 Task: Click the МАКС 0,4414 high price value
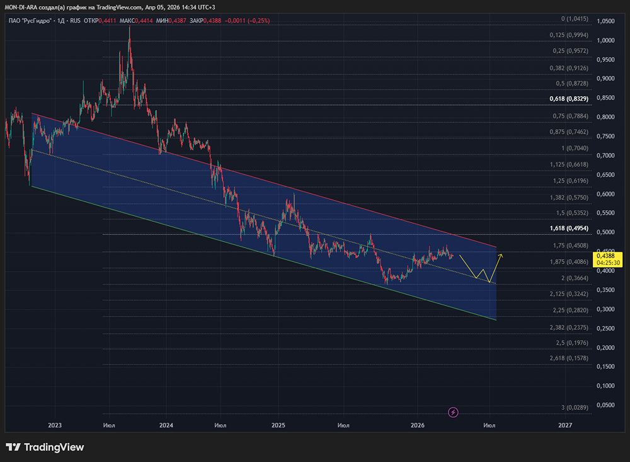coord(136,21)
